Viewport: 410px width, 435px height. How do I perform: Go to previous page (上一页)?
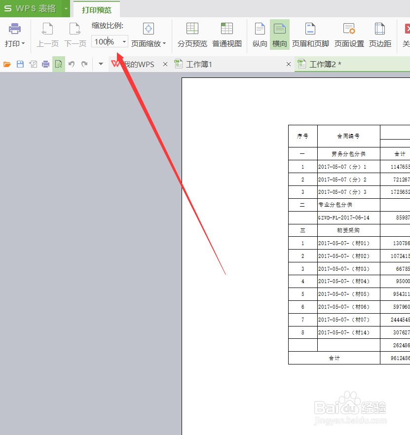tap(47, 35)
